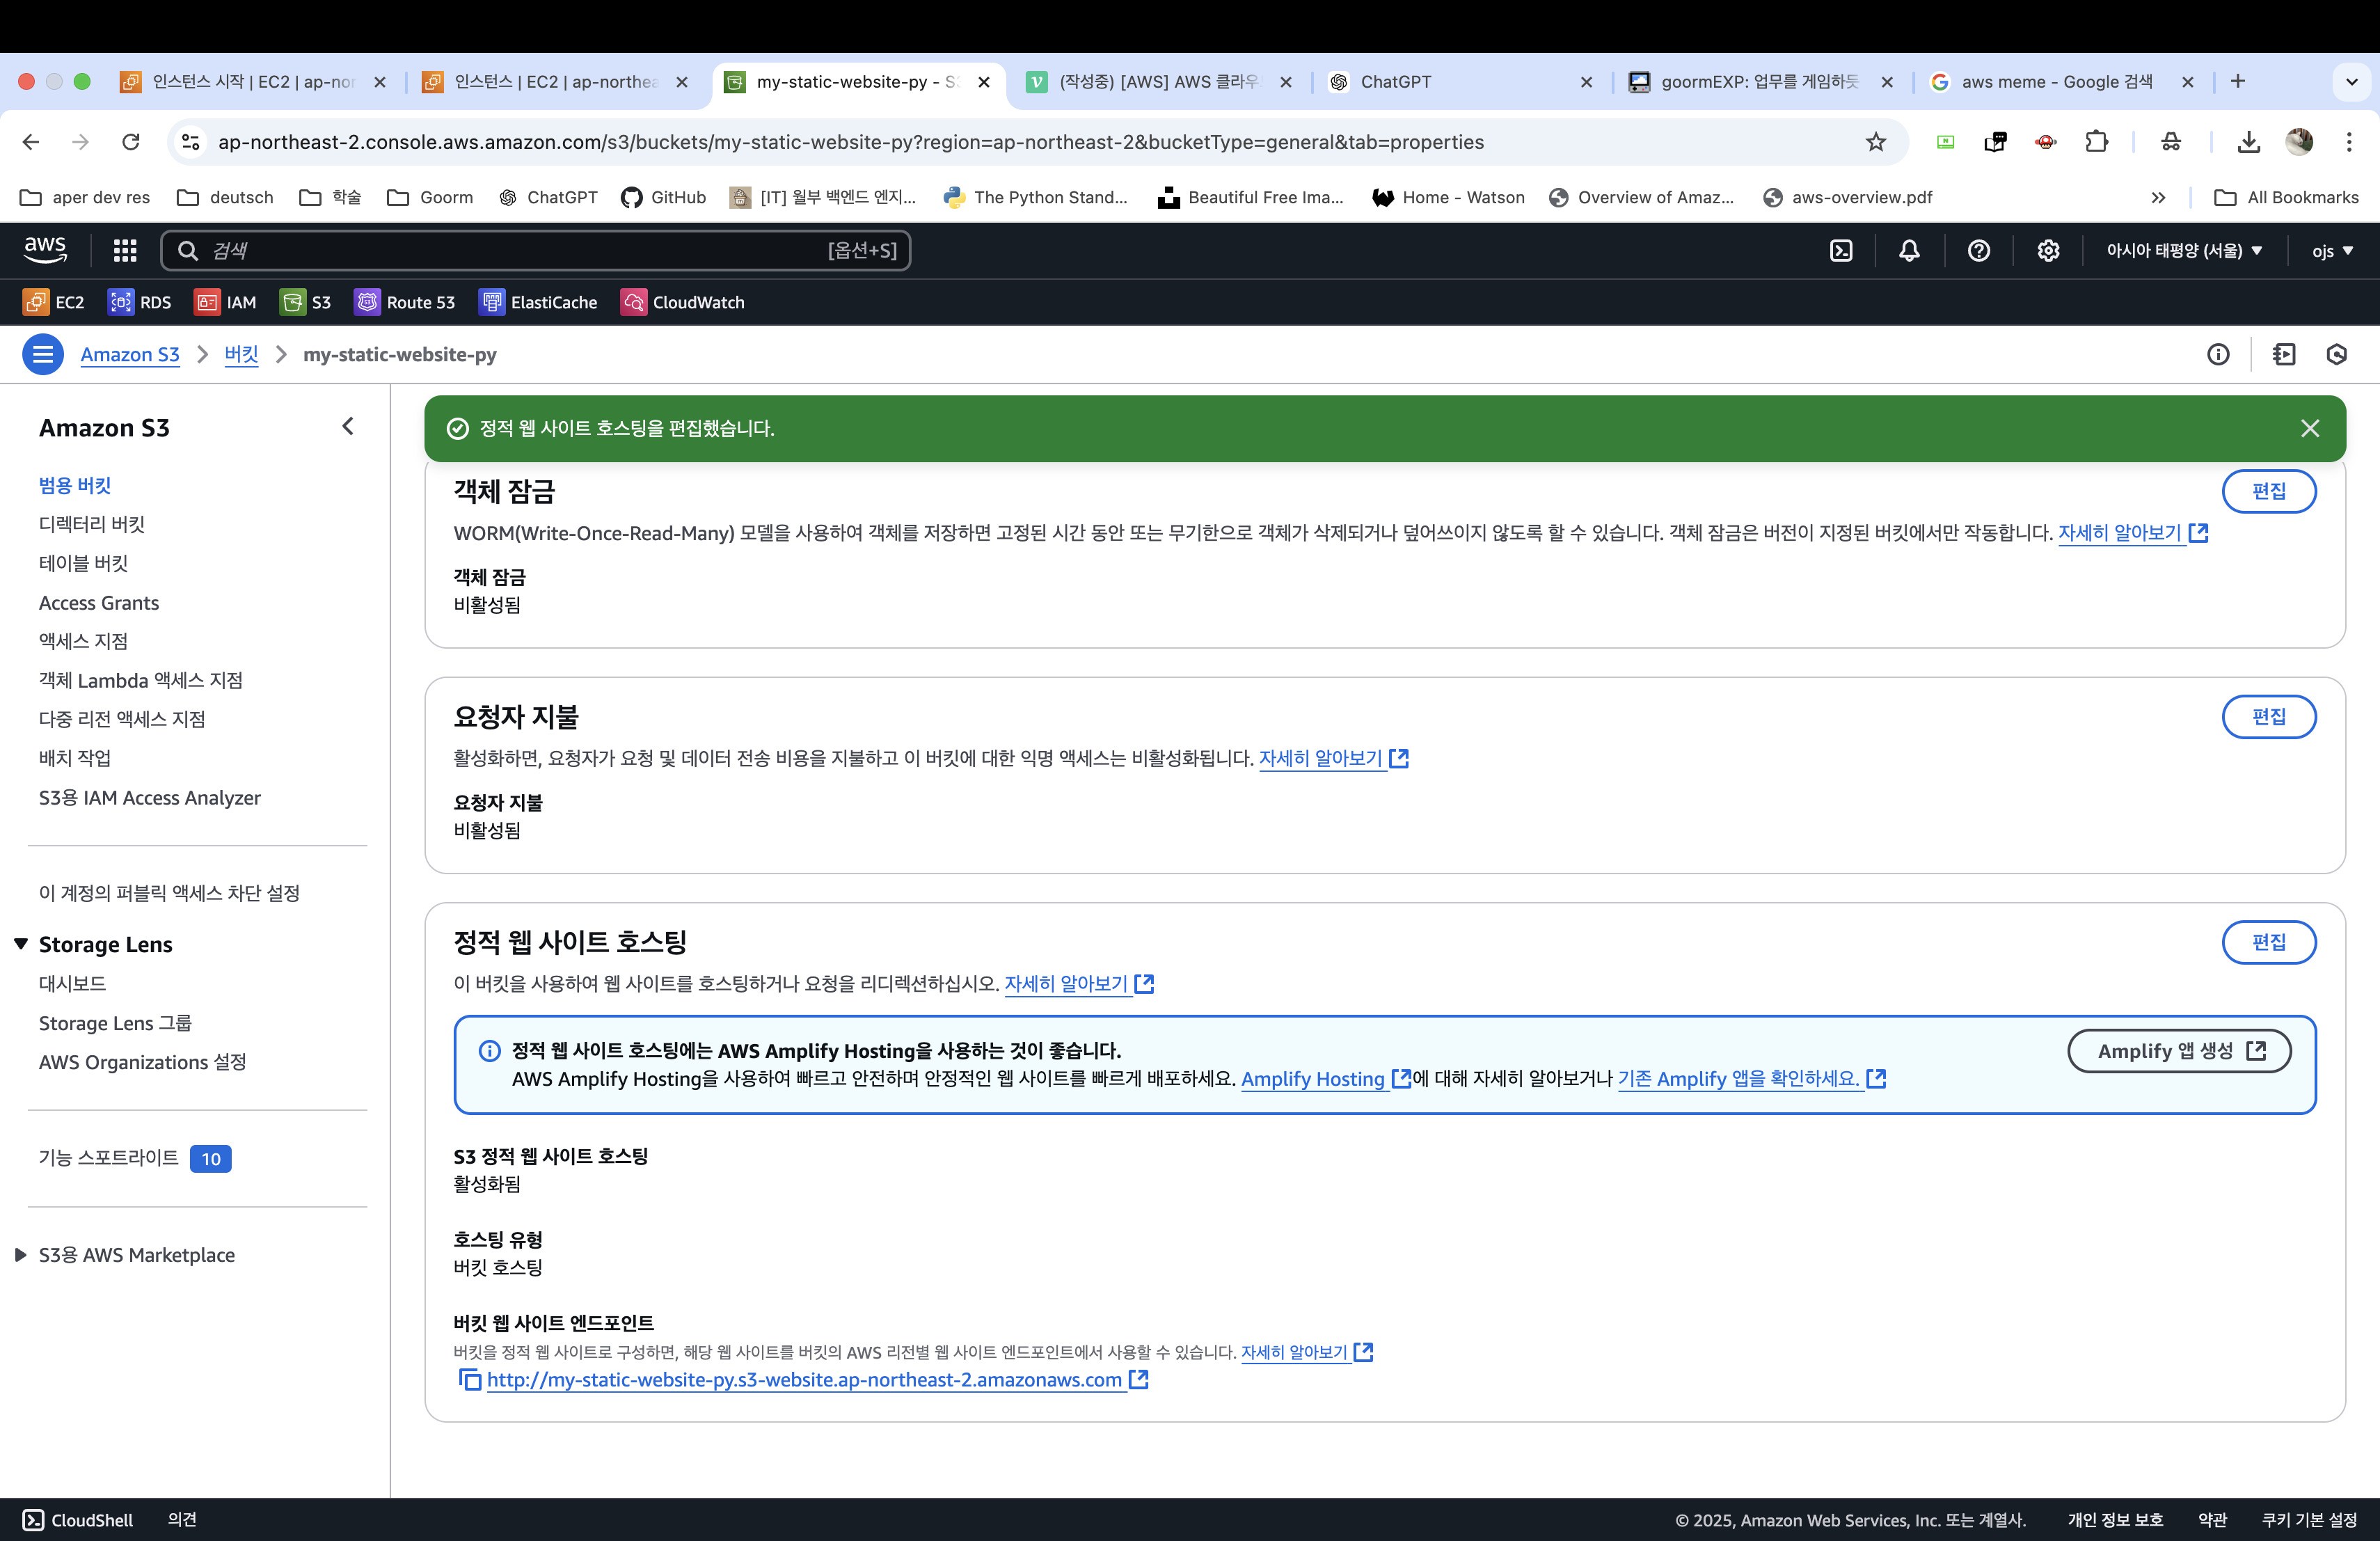
Task: Edit the 요청자 지불 settings
Action: pos(2268,716)
